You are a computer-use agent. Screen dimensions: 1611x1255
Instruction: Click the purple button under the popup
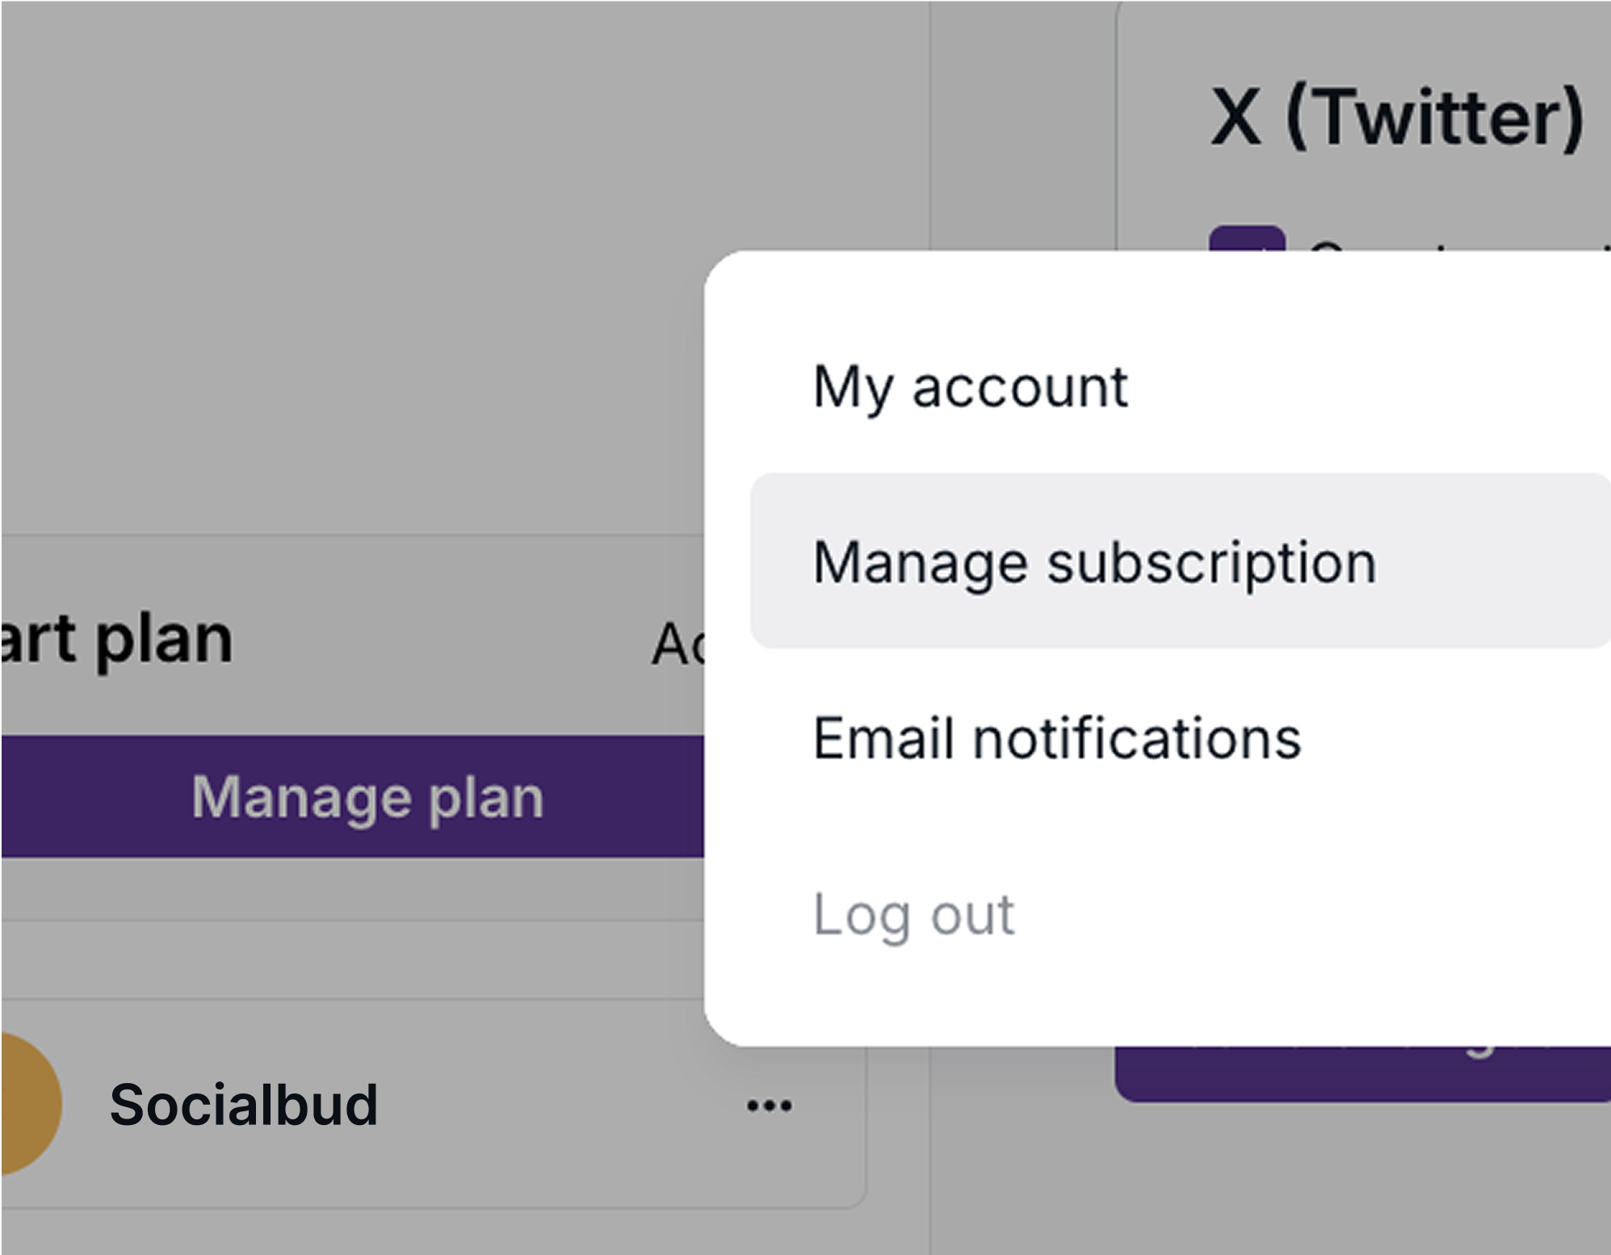[x=1363, y=1074]
